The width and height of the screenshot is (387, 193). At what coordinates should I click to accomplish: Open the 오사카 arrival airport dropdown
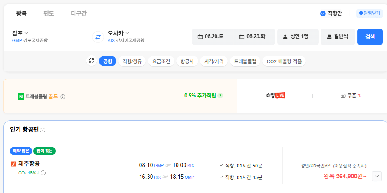click(118, 33)
